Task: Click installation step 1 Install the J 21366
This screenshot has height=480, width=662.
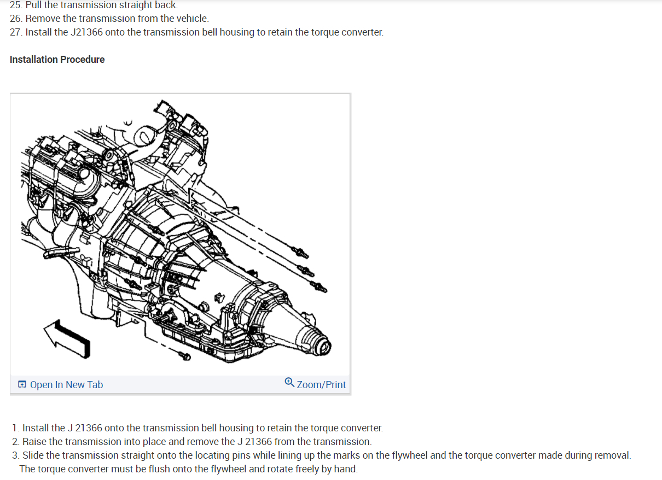Action: point(197,428)
